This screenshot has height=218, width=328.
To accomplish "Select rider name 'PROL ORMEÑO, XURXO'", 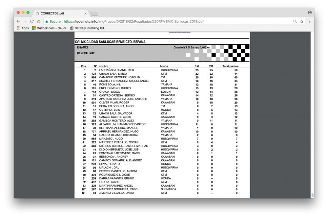I will point(115,88).
